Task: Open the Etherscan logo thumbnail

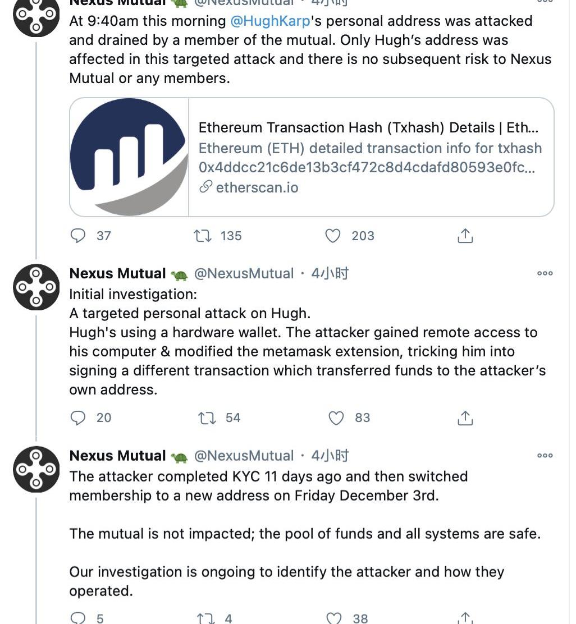Action: point(129,157)
